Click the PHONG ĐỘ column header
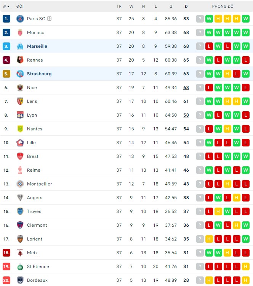The width and height of the screenshot is (253, 286). [223, 6]
